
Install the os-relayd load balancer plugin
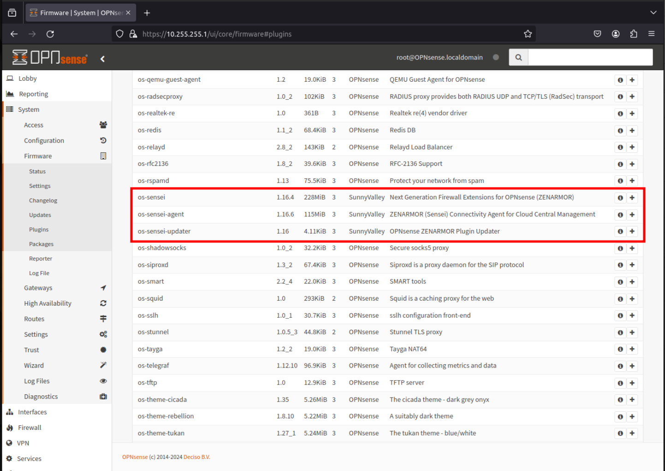(x=632, y=147)
